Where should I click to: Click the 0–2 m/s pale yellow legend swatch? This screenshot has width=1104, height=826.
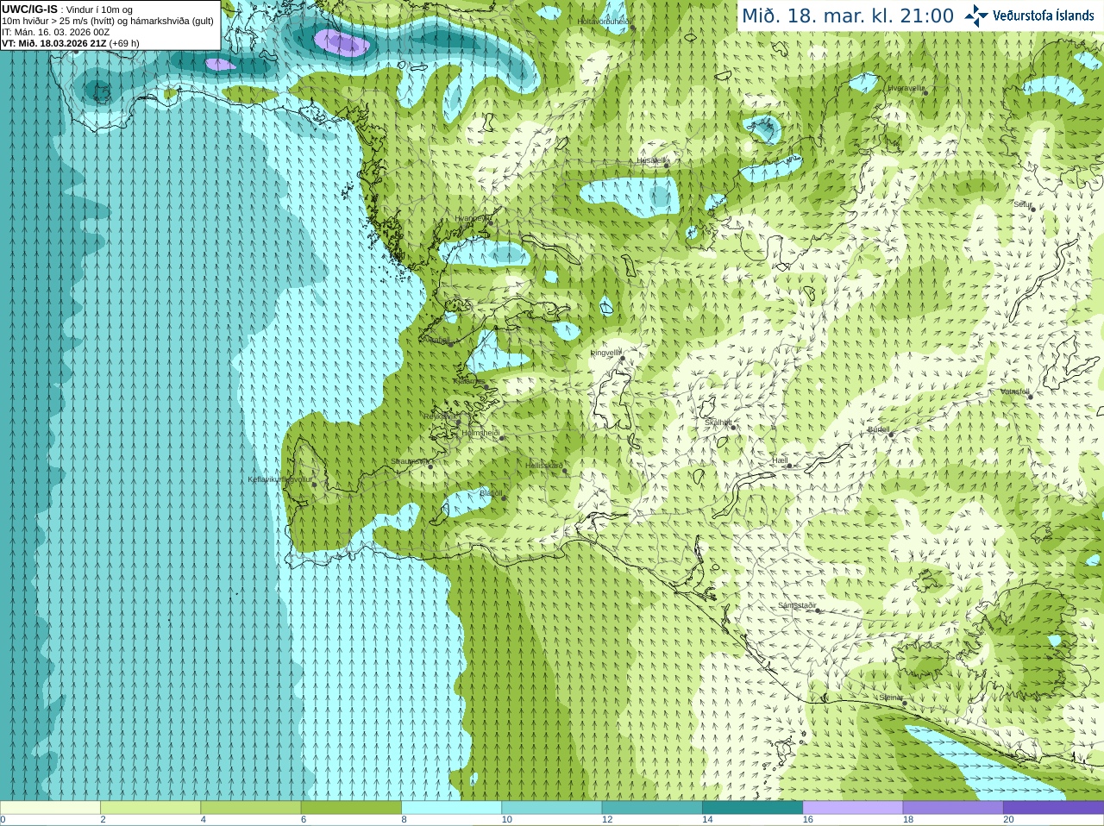click(50, 808)
